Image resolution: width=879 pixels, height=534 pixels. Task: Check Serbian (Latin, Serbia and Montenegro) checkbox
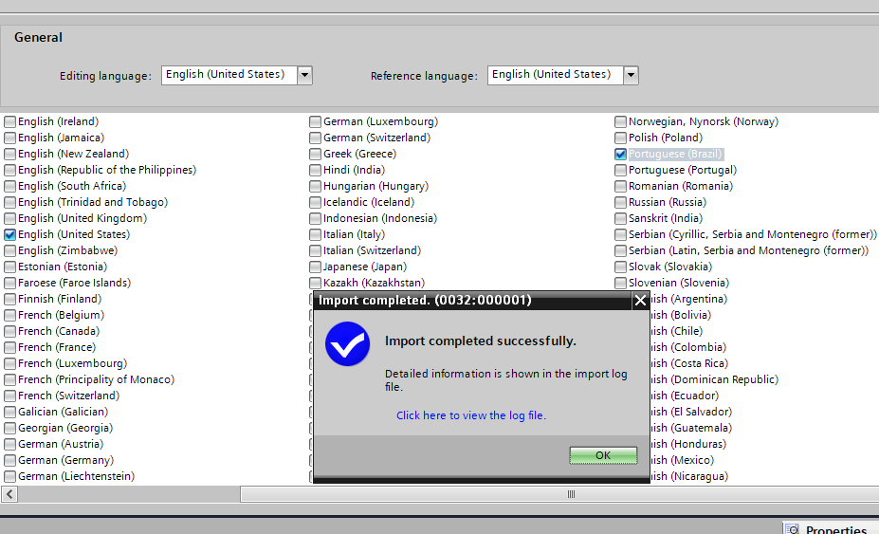(x=620, y=250)
